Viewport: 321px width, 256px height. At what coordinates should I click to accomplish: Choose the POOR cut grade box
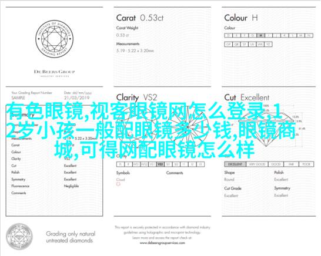click(x=306, y=164)
